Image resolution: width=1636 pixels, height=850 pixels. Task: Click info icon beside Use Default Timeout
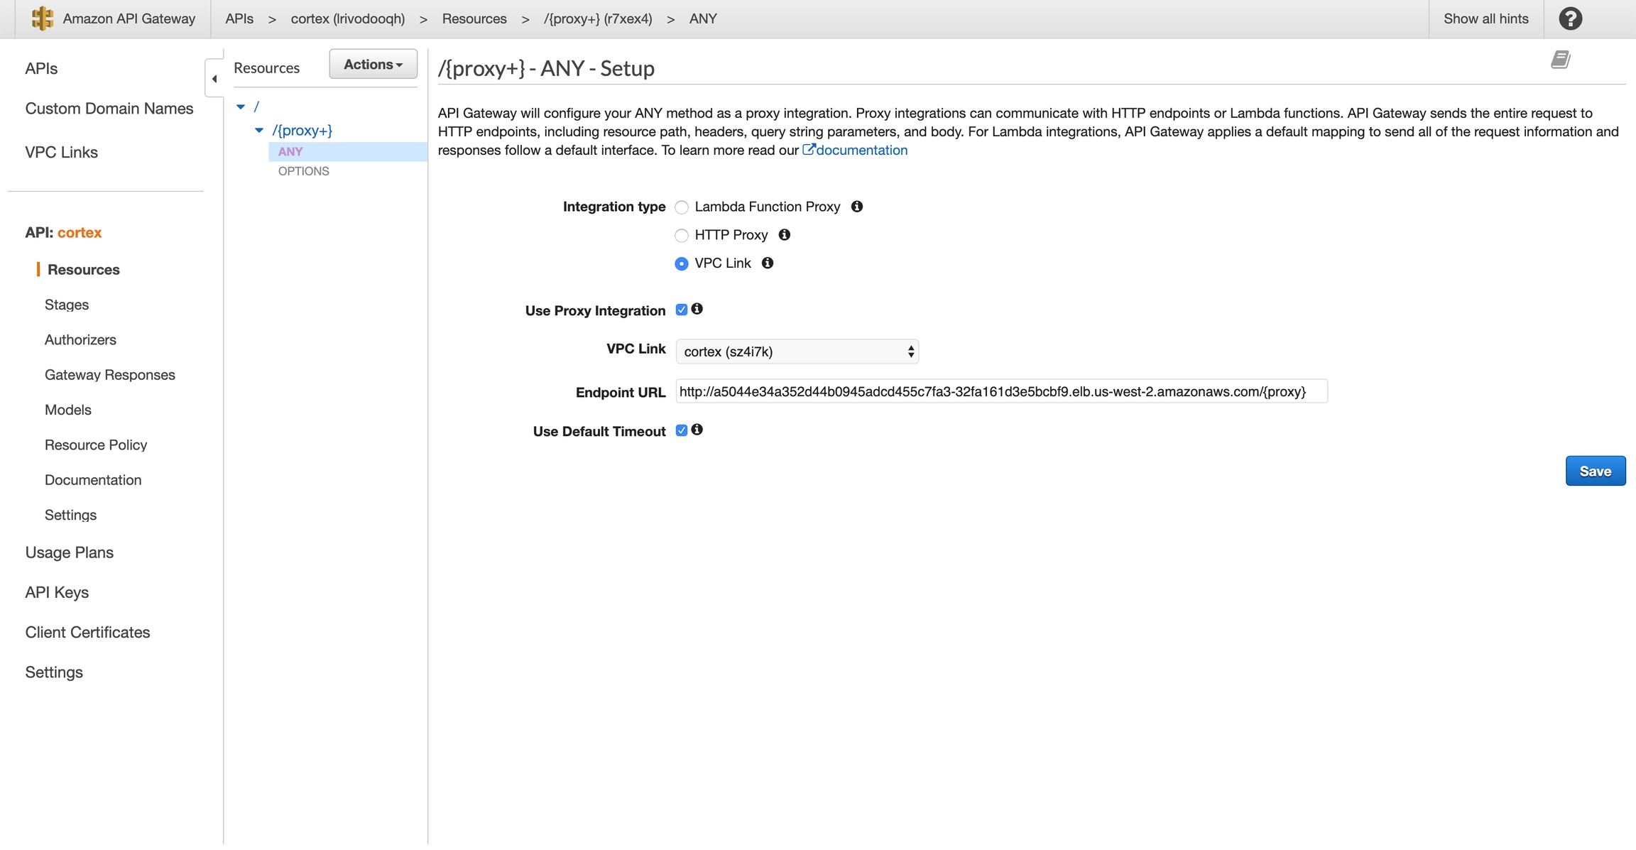click(x=697, y=430)
